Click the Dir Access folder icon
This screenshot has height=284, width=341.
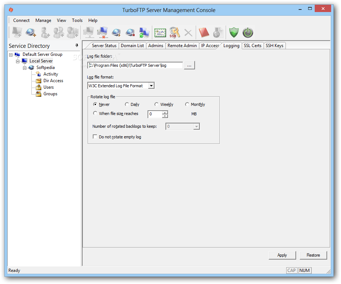click(x=38, y=81)
